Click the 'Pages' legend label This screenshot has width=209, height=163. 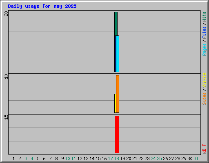205,50
